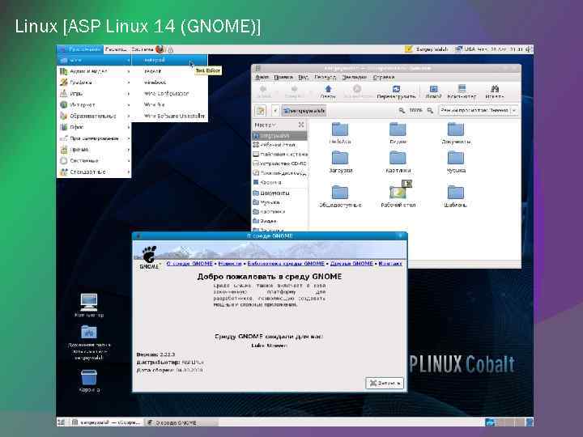
Task: Click the clock in top panel
Action: 500,49
